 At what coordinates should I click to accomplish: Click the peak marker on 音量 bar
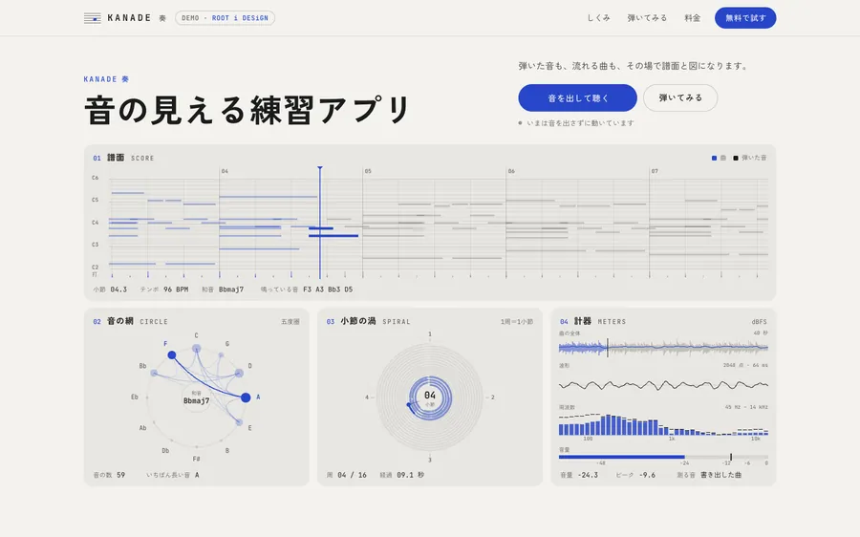click(731, 457)
